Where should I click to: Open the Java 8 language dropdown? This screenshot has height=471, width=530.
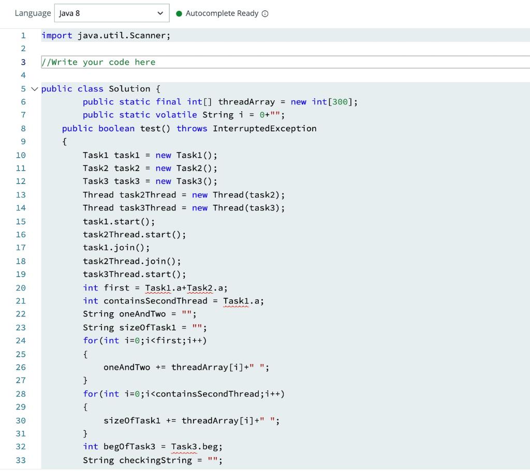[x=112, y=13]
